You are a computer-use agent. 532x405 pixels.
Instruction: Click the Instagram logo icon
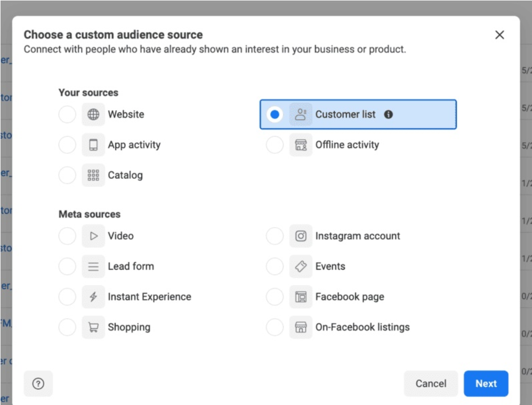[x=301, y=236]
